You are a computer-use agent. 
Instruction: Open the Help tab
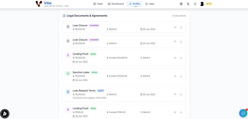click(x=150, y=4)
